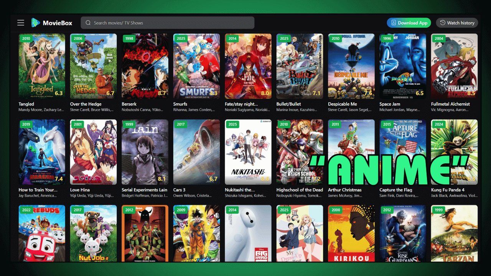Open the Berserk poster

click(x=145, y=66)
